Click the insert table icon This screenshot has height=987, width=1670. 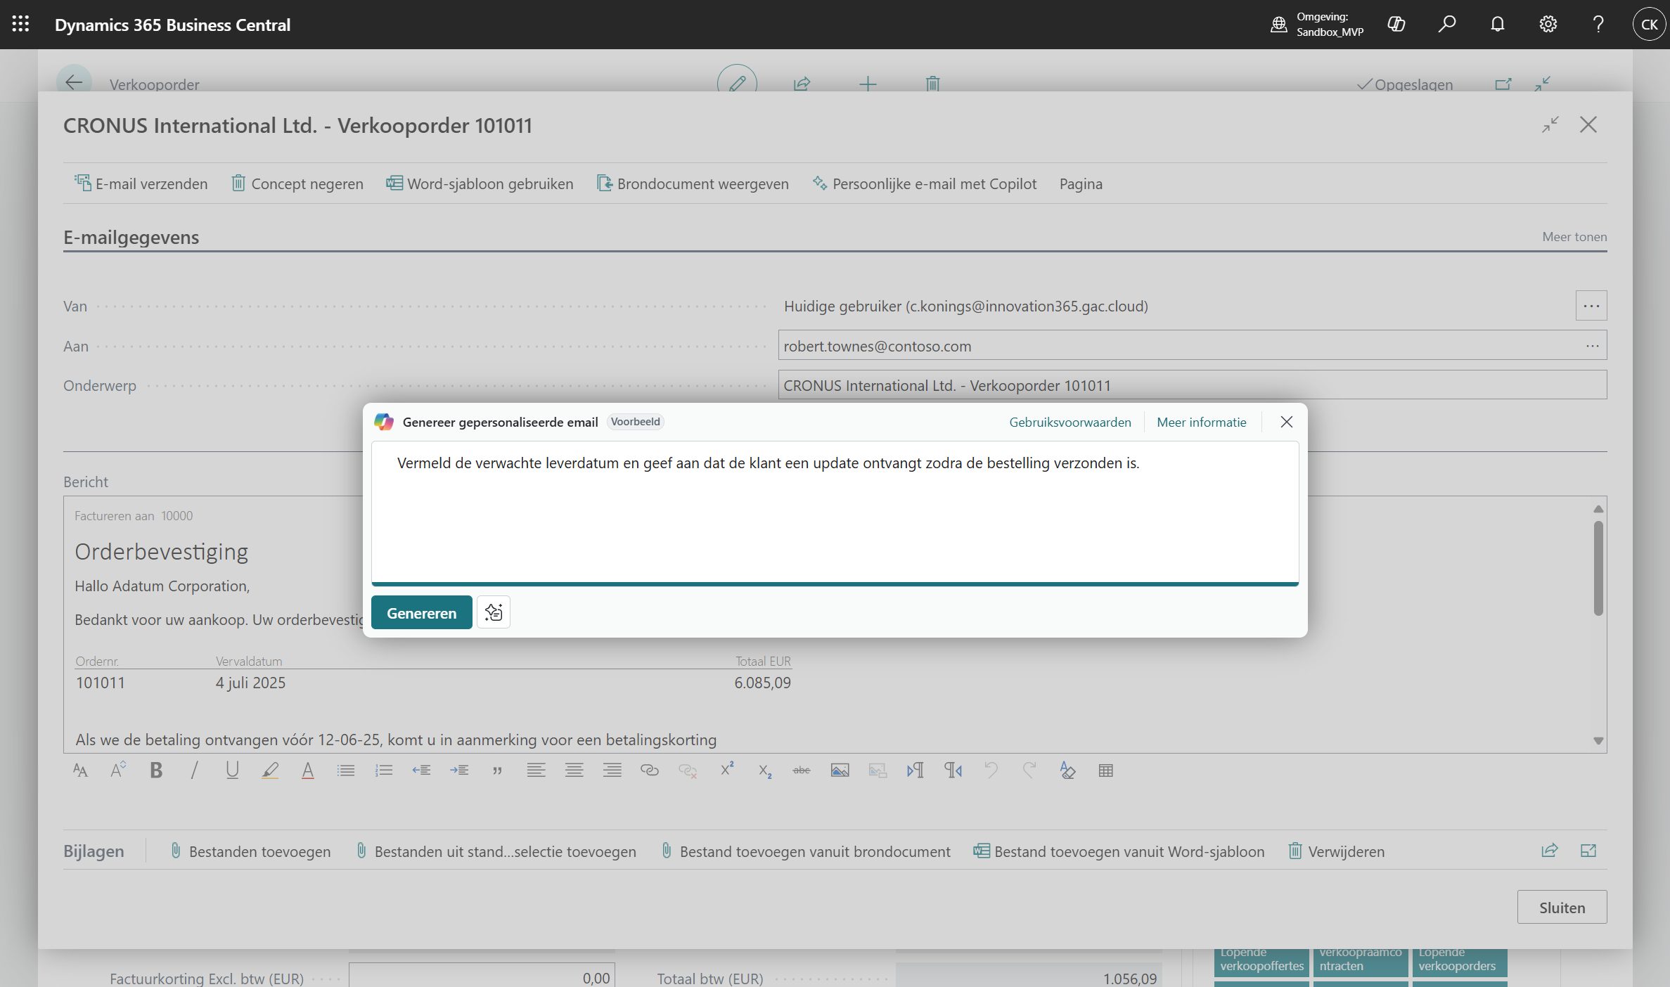(x=1105, y=770)
